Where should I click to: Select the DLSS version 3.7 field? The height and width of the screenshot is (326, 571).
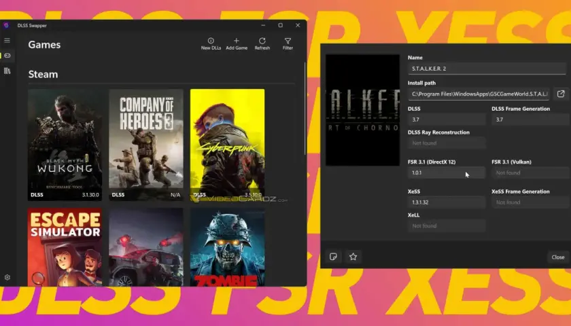[447, 120]
